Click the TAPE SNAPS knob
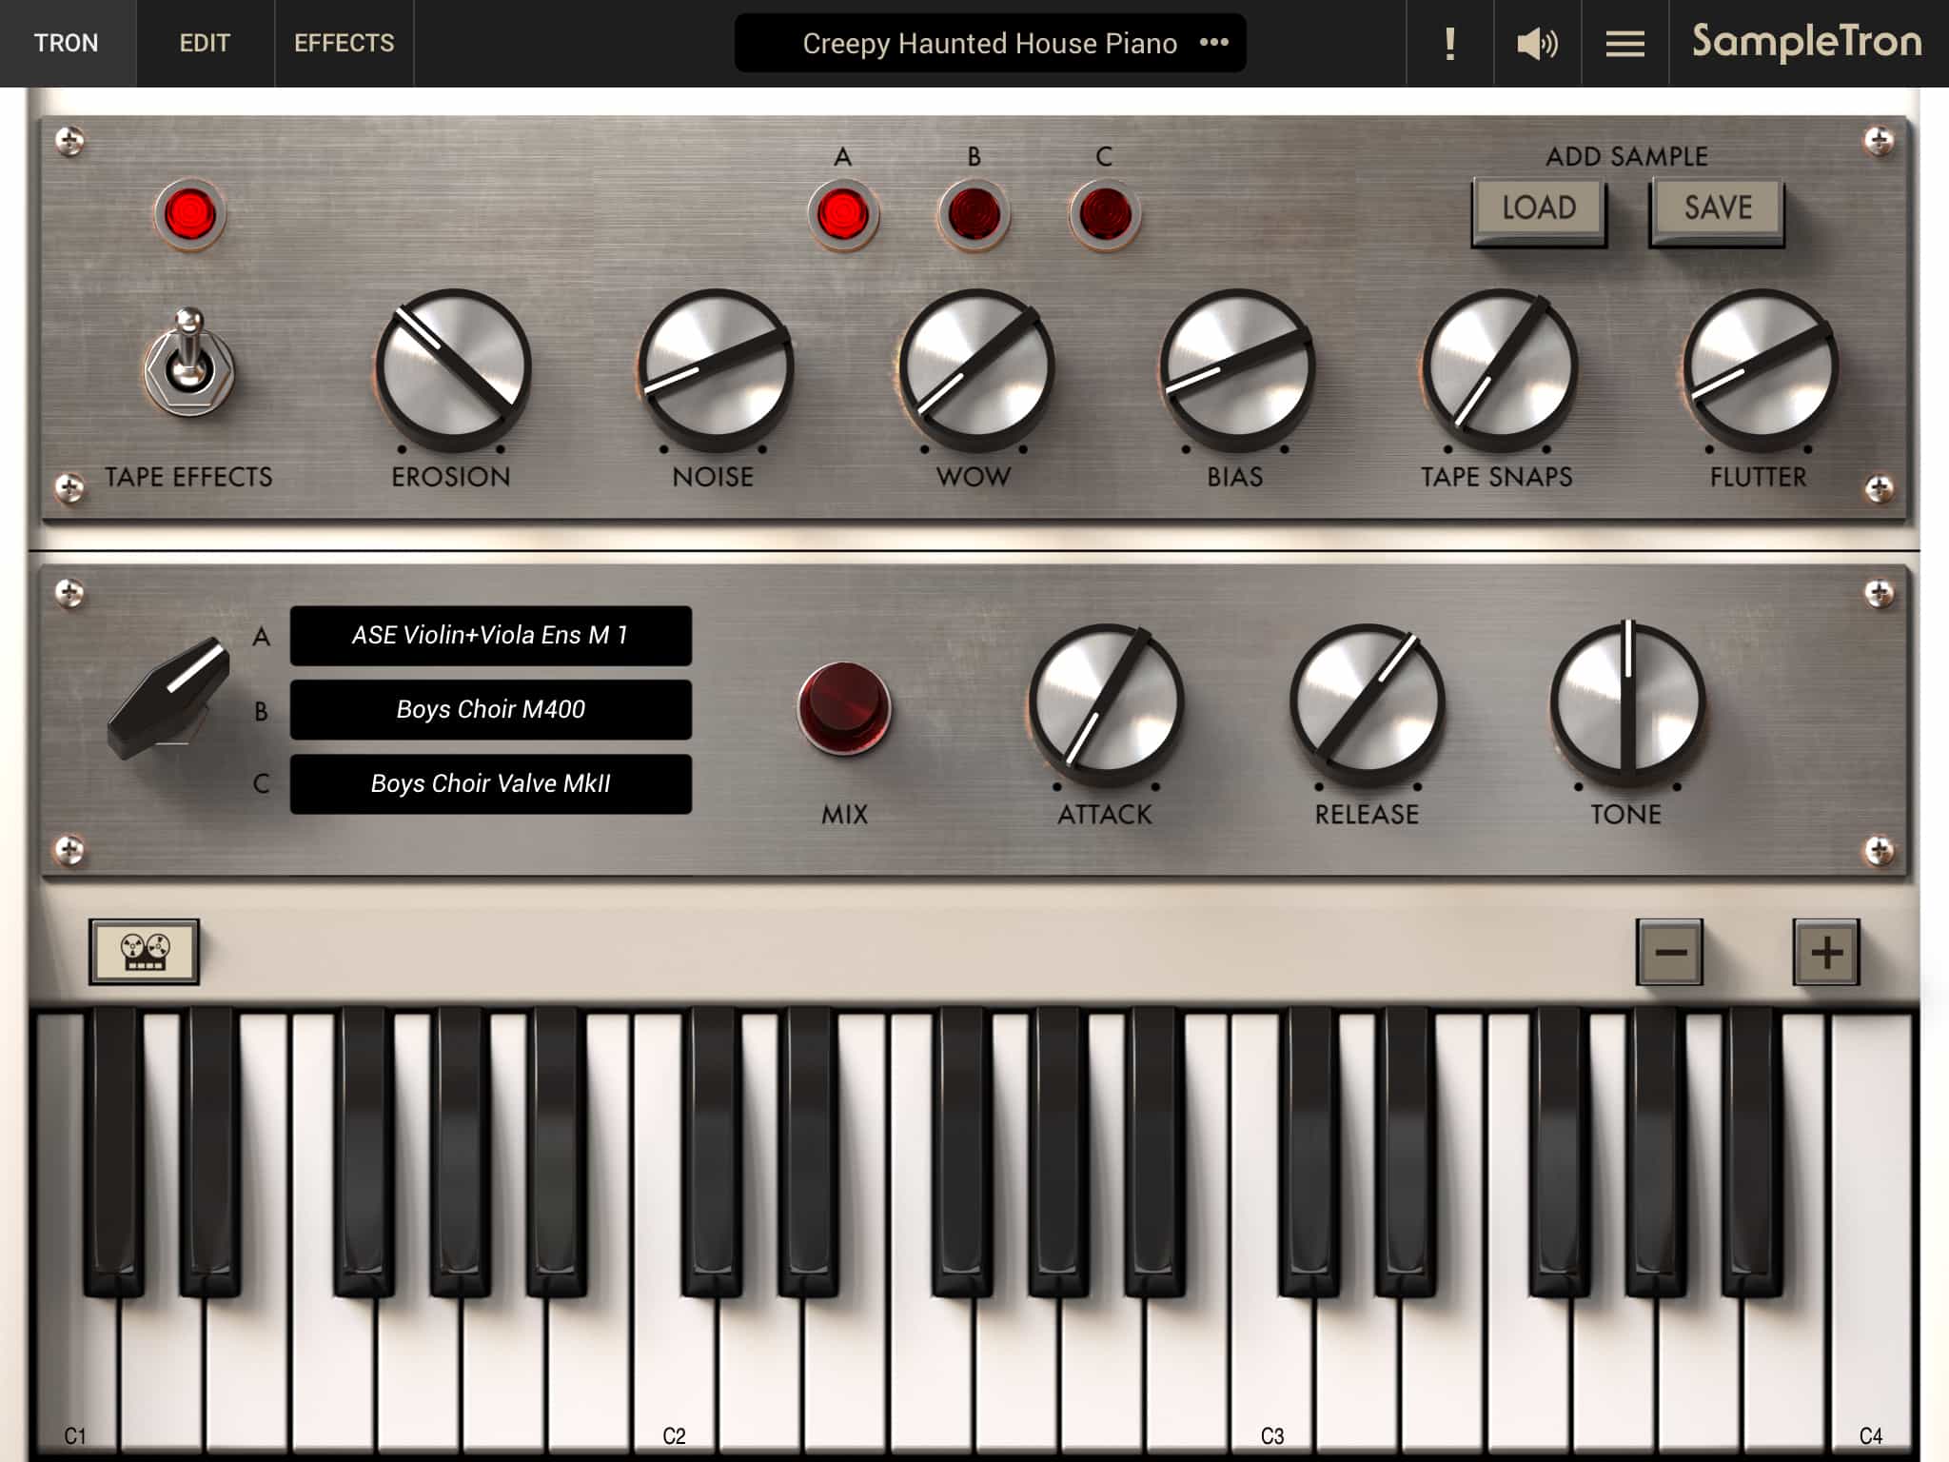1949x1462 pixels. click(x=1499, y=368)
